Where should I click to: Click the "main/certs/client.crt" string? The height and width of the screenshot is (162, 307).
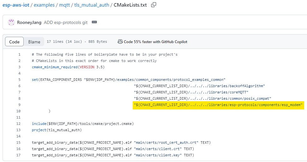pyautogui.click(x=158, y=149)
